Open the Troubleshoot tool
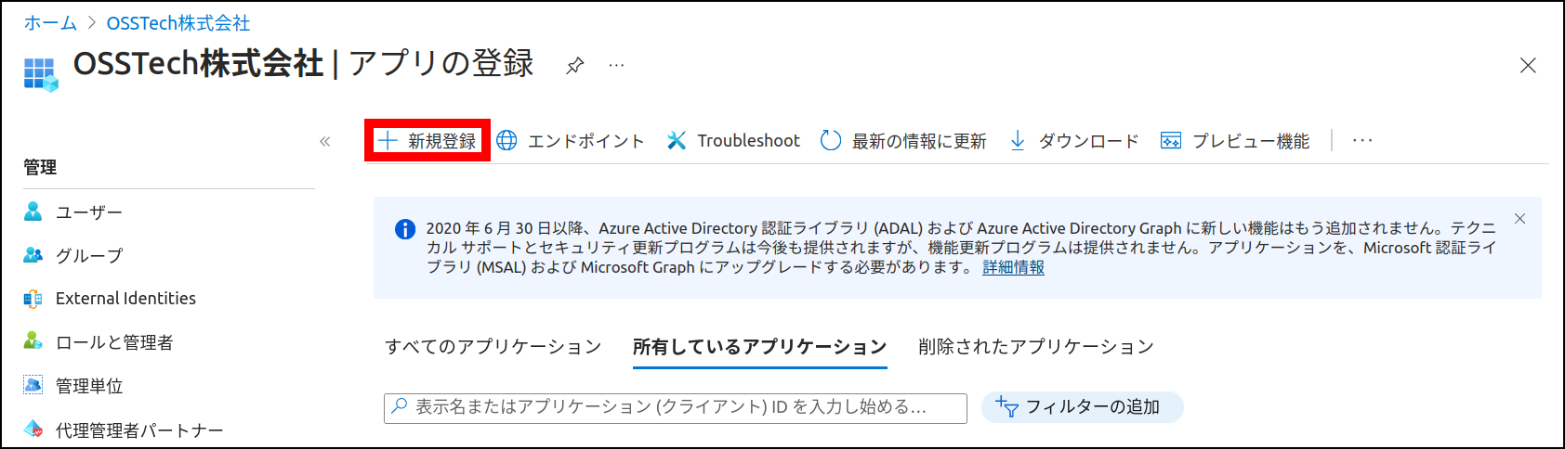The image size is (1565, 449). (733, 141)
